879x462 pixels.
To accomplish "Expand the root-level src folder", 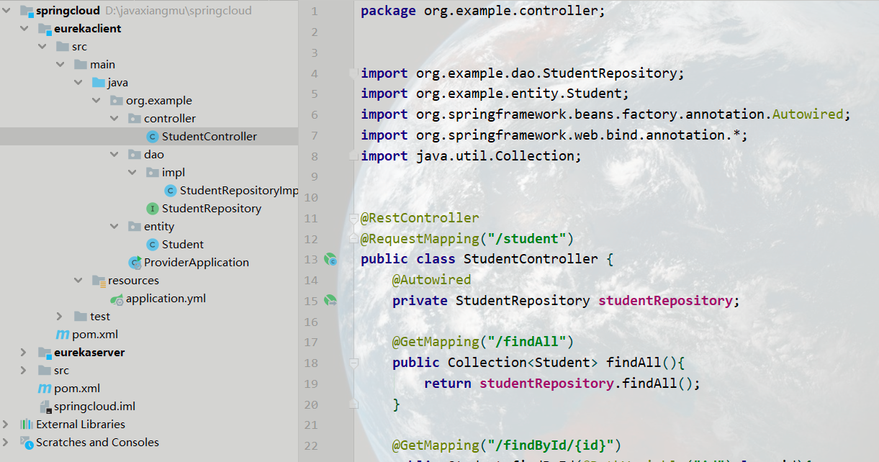I will (24, 371).
